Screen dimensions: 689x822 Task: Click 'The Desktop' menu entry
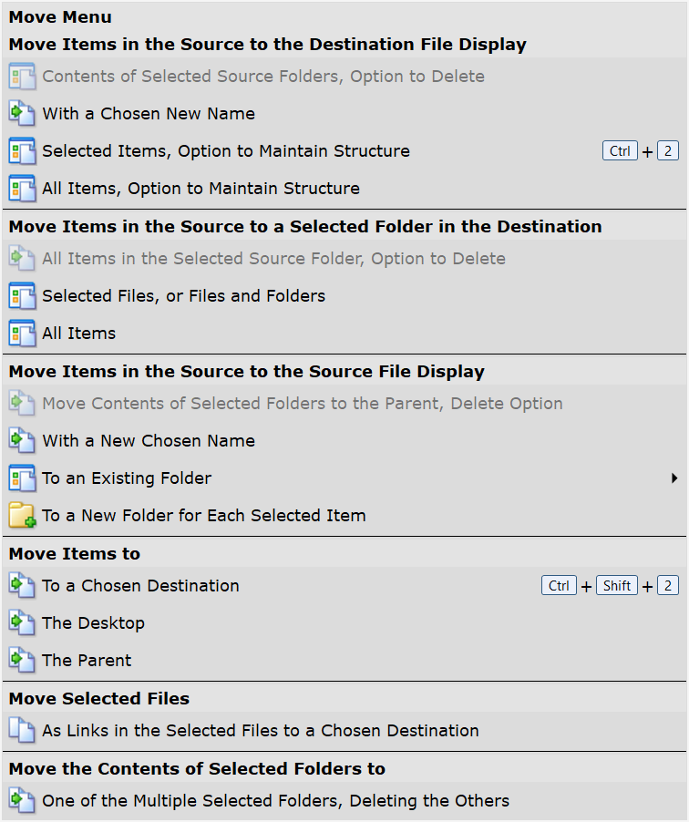tap(93, 623)
